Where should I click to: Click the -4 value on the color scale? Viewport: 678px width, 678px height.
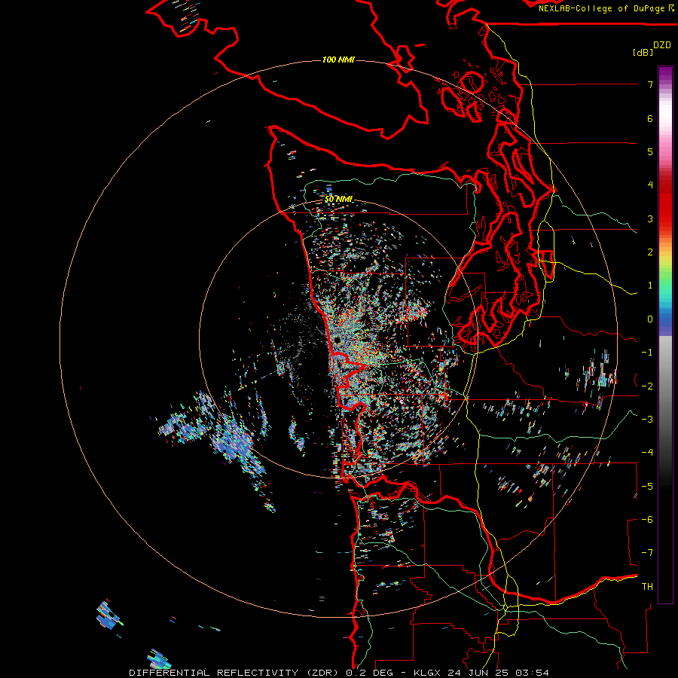647,452
